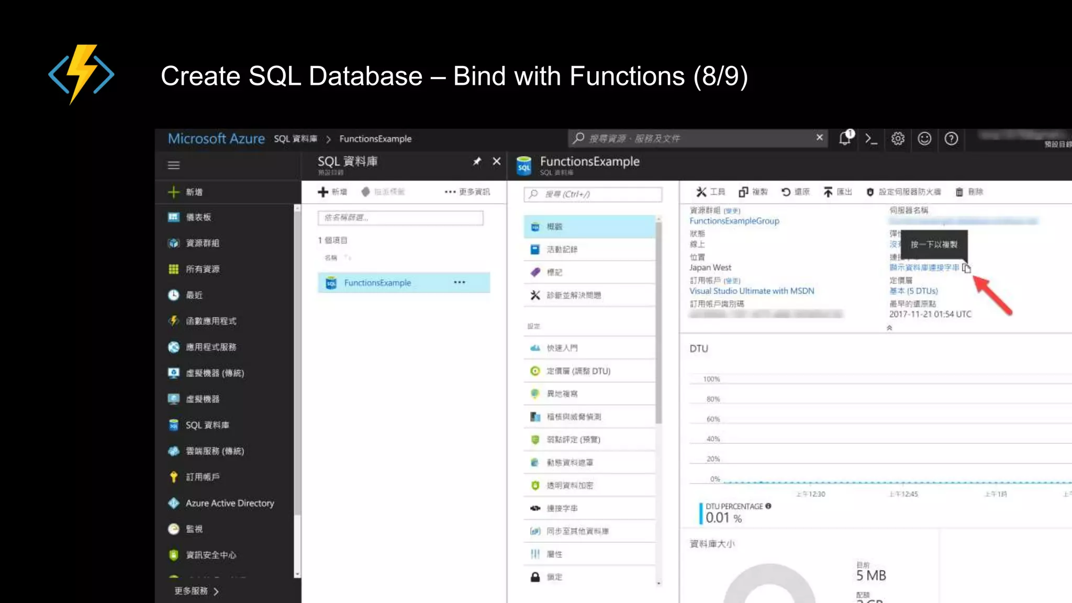1072x603 pixels.
Task: Click the 稽核與威脅偵測 auditing icon
Action: 535,417
